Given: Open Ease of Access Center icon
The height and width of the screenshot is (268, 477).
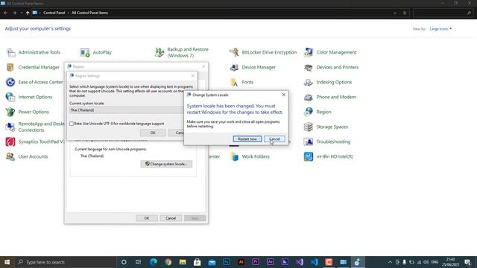Looking at the screenshot, I should click(x=10, y=82).
